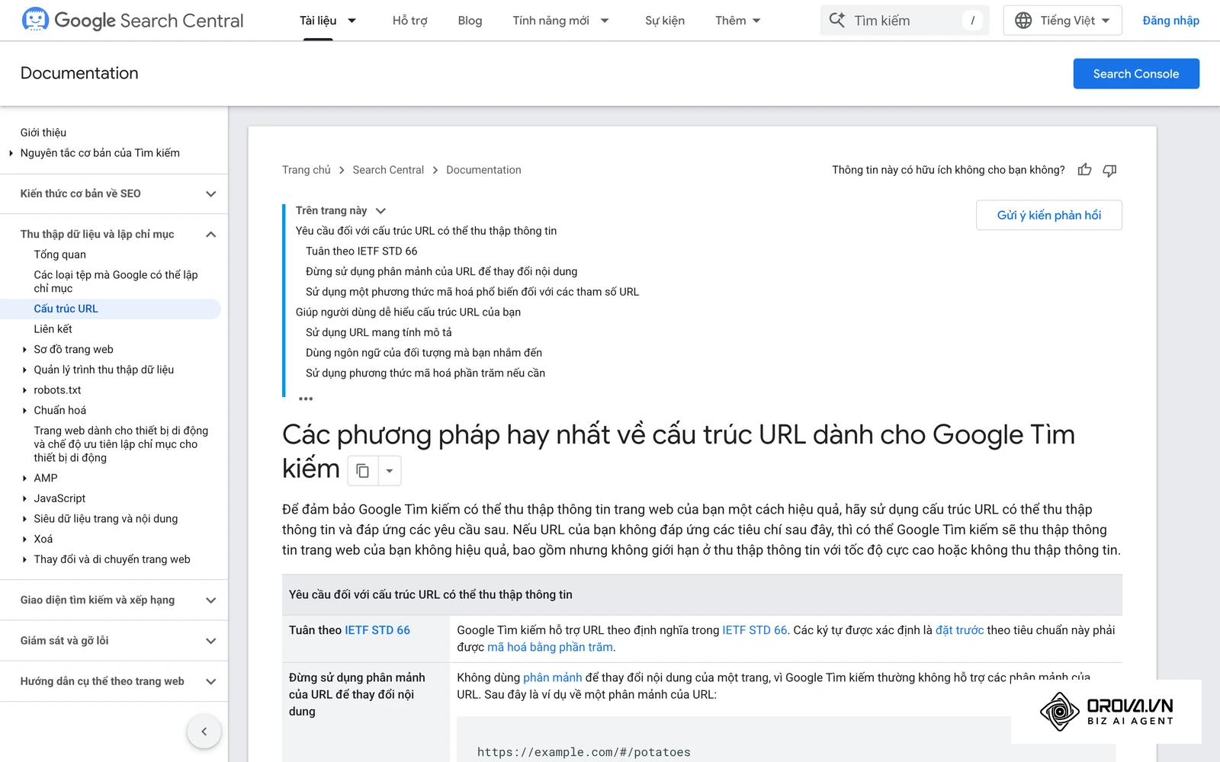
Task: Open the Blog tab
Action: tap(470, 21)
